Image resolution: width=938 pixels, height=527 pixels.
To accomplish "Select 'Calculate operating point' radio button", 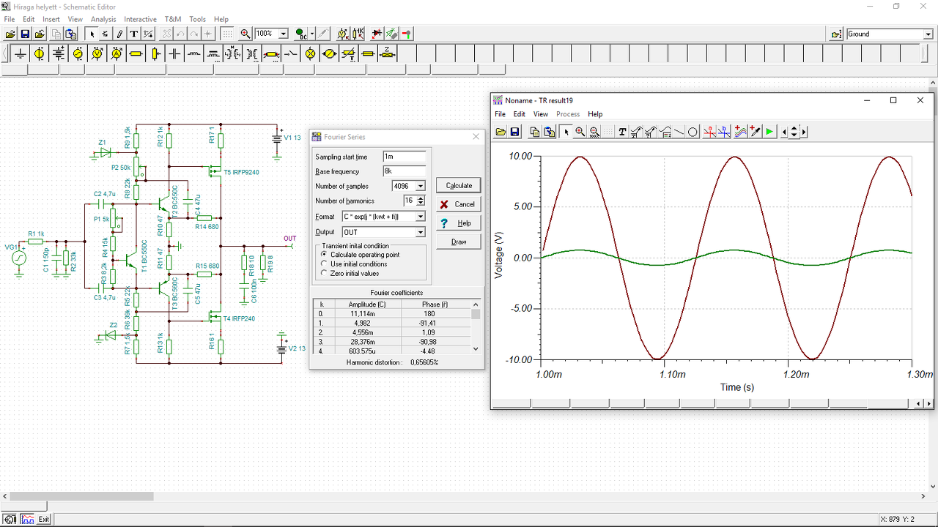I will tap(325, 255).
